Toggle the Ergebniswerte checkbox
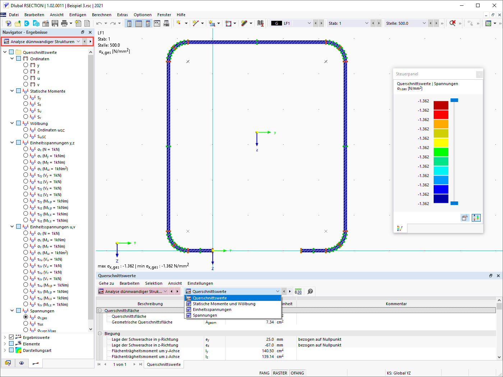Screen dimensions: 503x377 click(11, 337)
